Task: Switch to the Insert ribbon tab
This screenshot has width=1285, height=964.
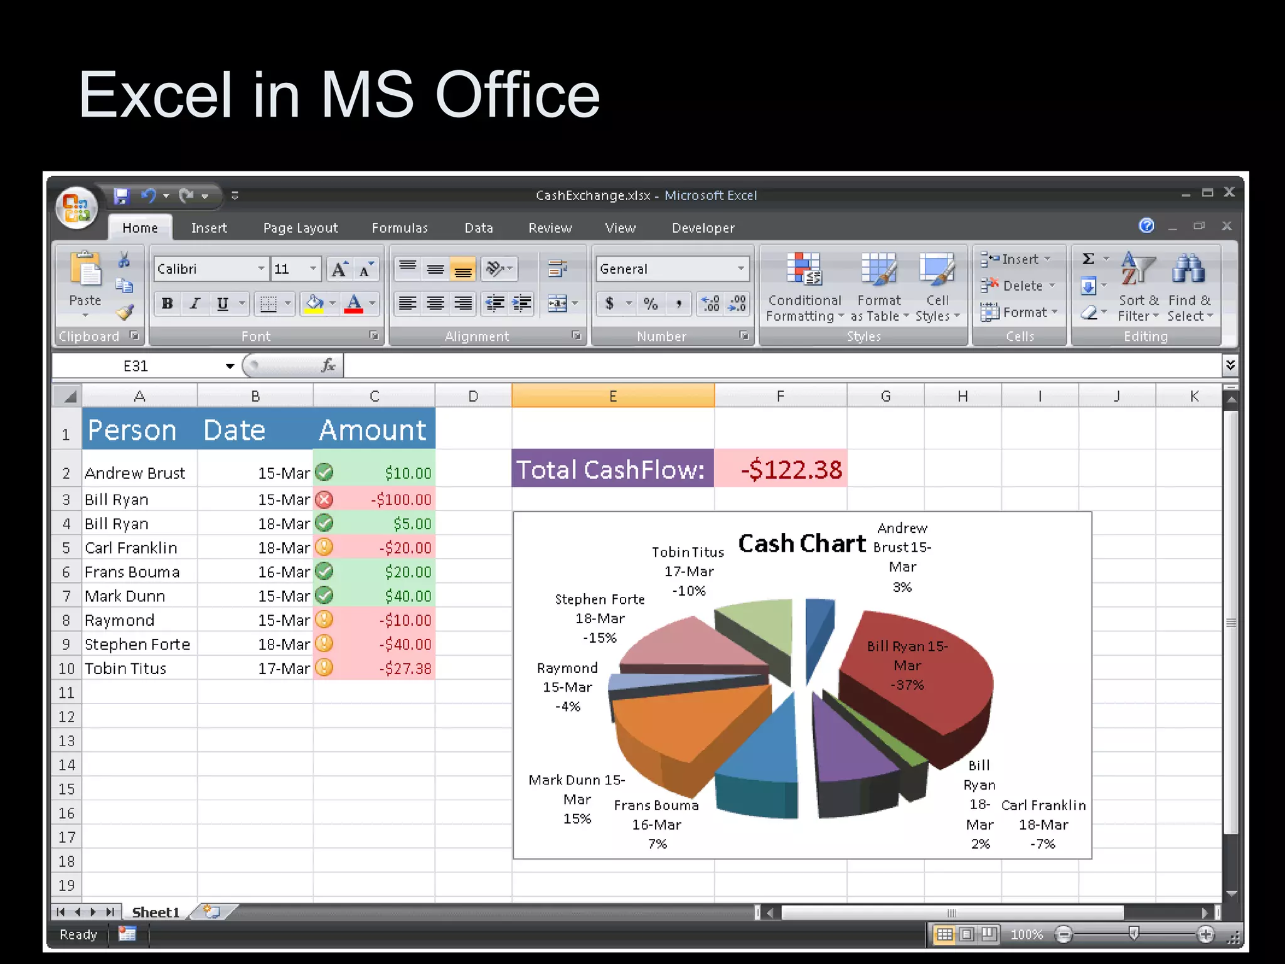Action: (x=209, y=228)
